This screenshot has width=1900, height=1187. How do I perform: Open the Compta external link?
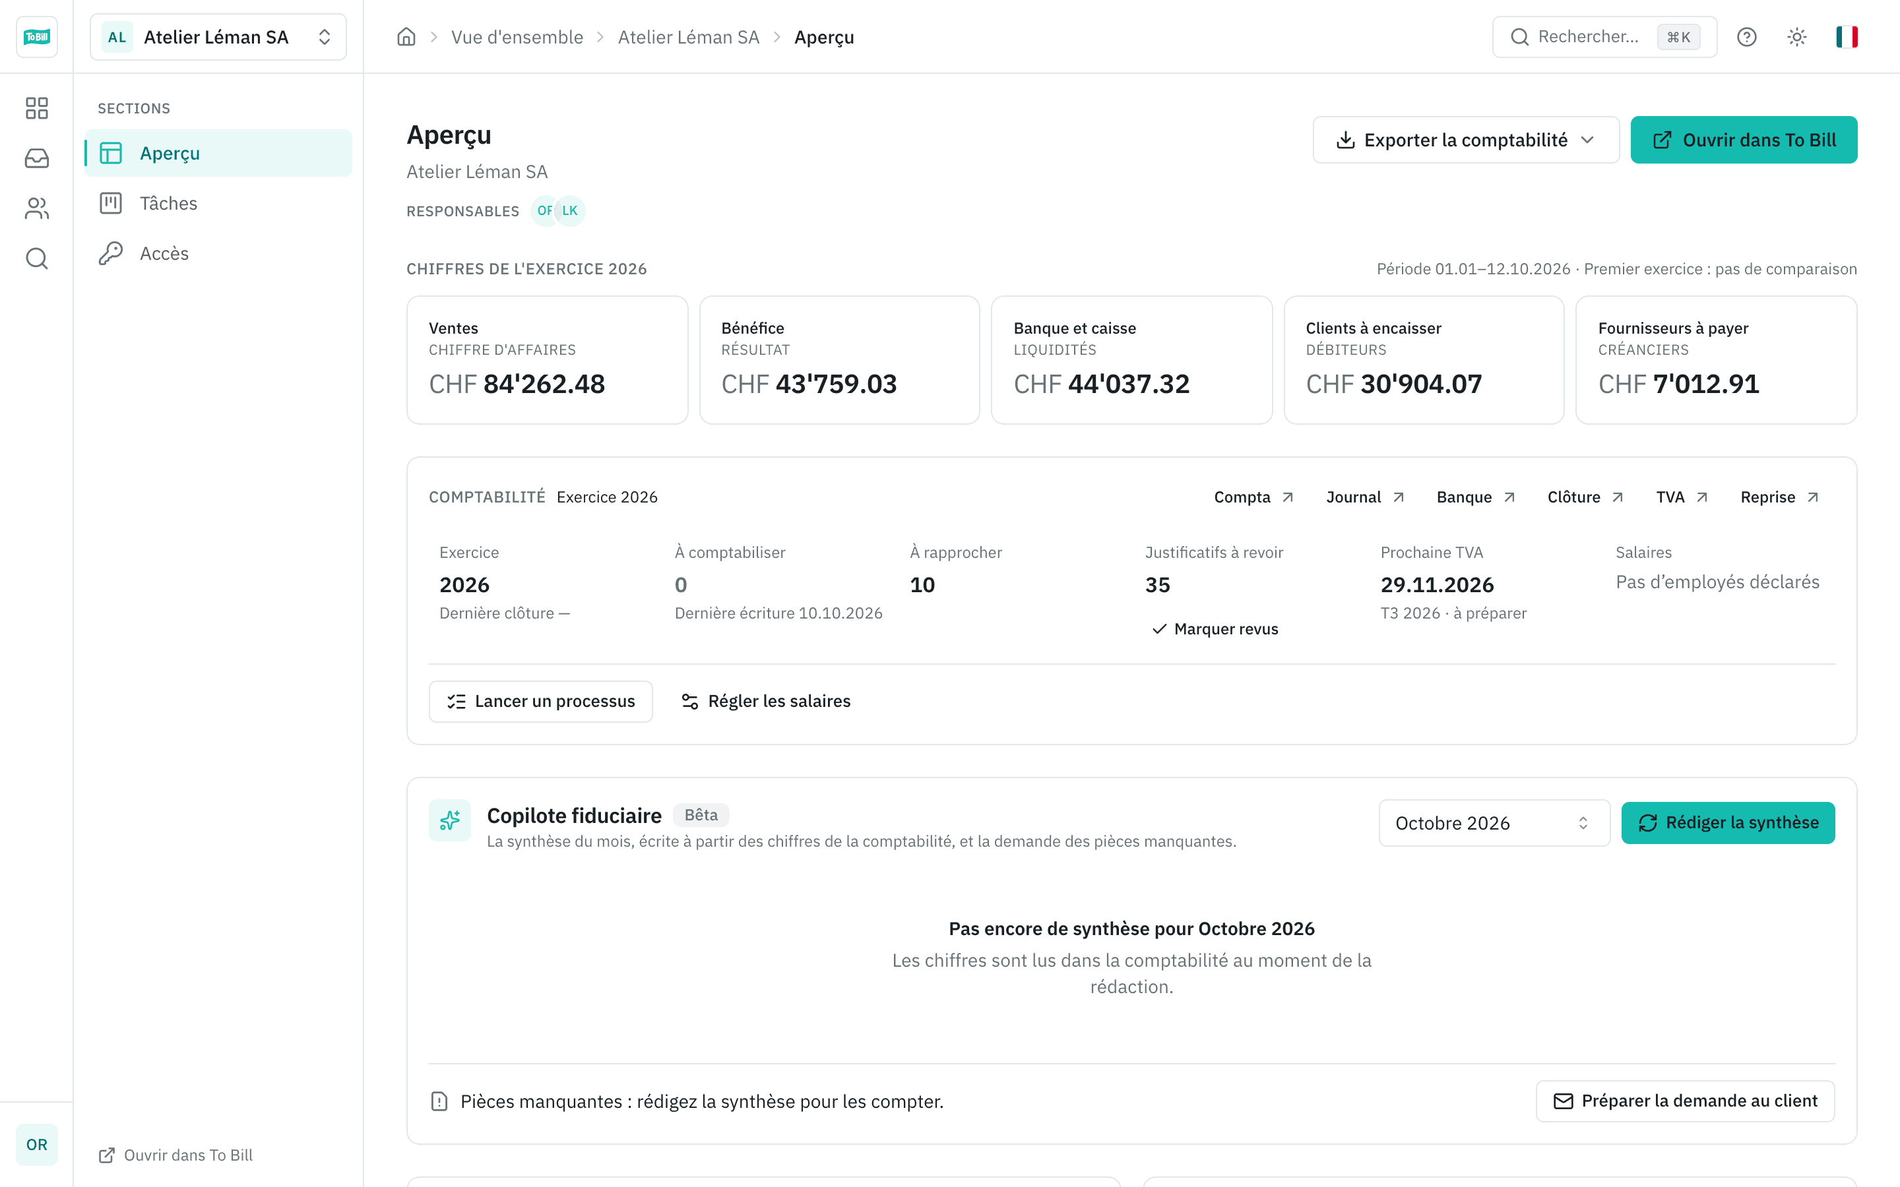pyautogui.click(x=1254, y=497)
